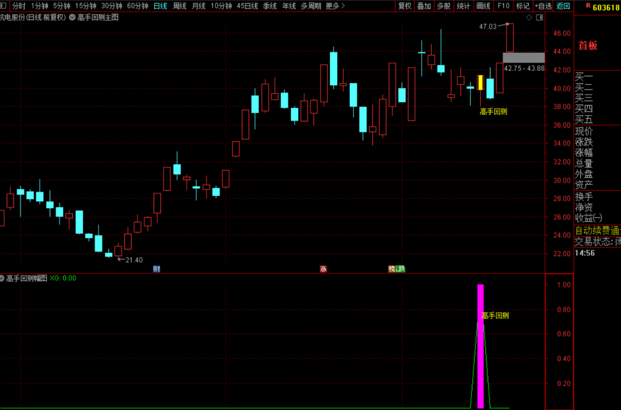
Task: Switch to the 分时 intraday tab
Action: coord(19,6)
